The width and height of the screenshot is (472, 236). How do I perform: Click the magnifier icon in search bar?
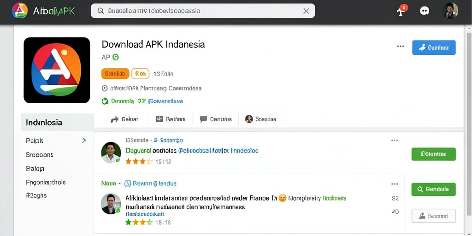(101, 11)
